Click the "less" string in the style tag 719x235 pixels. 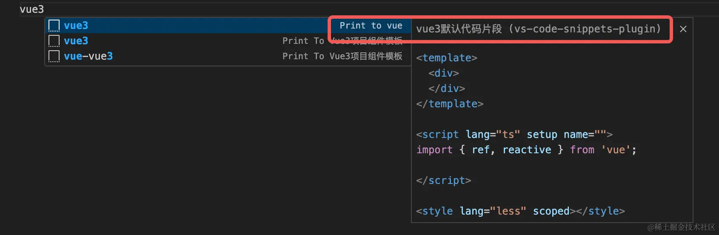[508, 211]
